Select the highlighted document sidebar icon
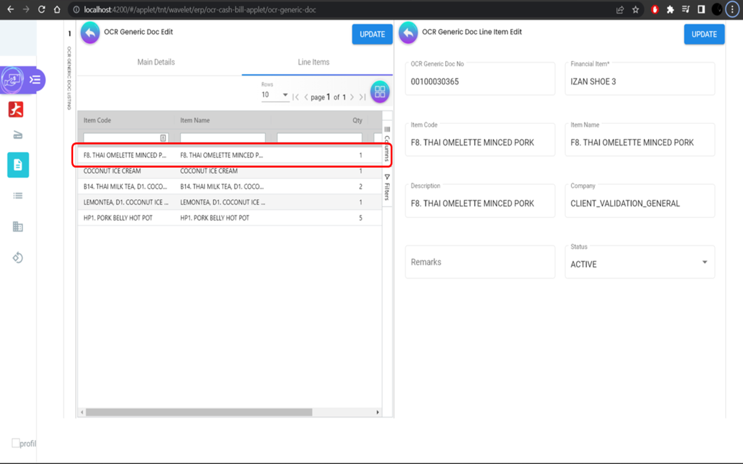The image size is (743, 464). (x=18, y=165)
